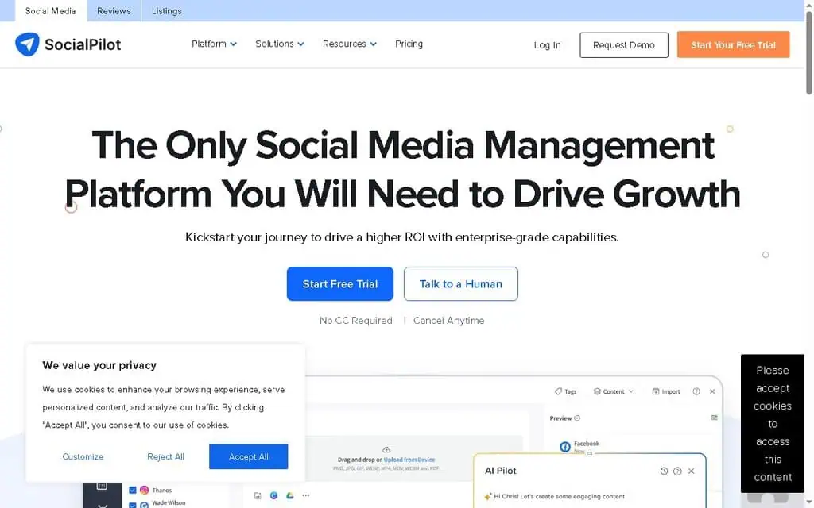Reject all cookies
814x508 pixels.
pos(165,456)
